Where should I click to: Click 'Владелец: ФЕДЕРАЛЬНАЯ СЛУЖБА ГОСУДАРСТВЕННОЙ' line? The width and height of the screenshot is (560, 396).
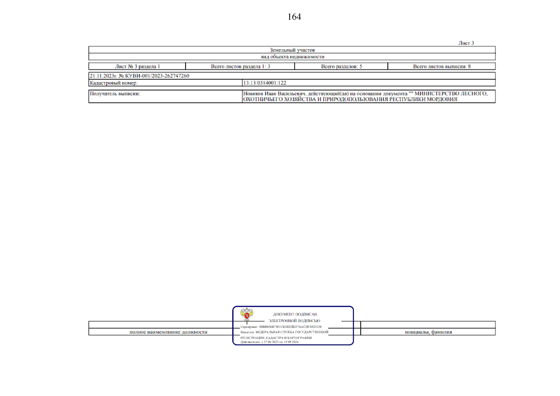coord(284,332)
